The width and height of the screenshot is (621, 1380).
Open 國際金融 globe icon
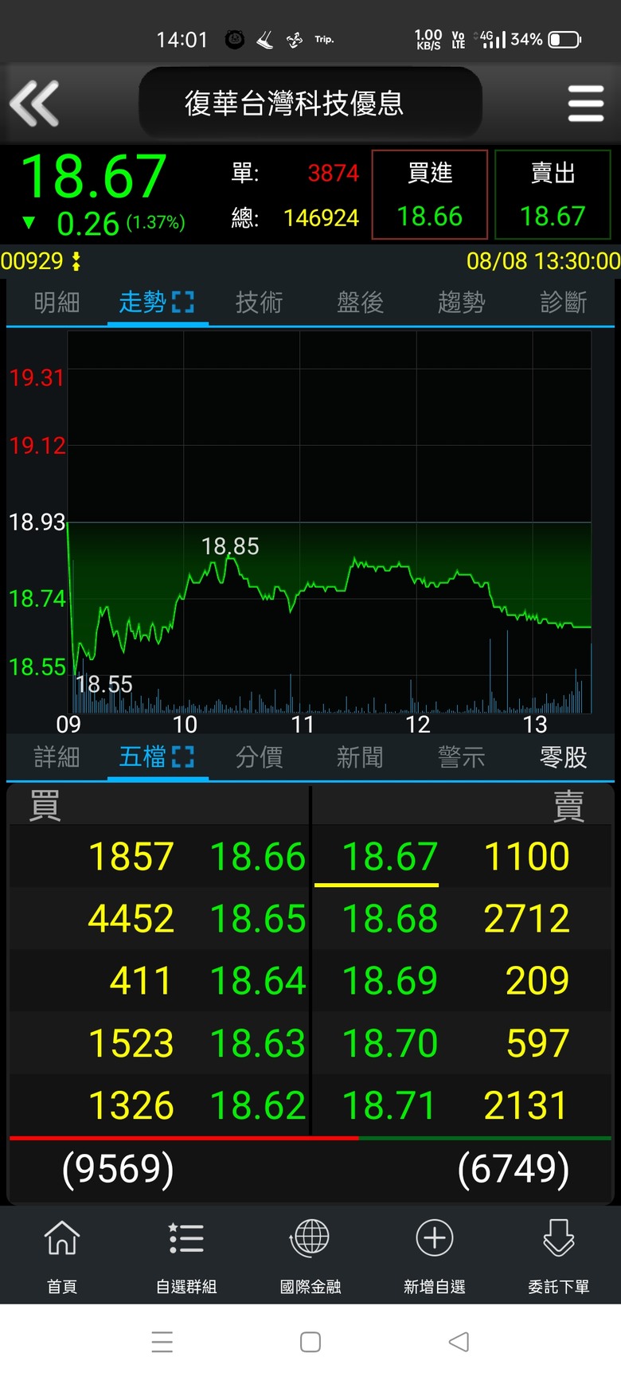310,1237
